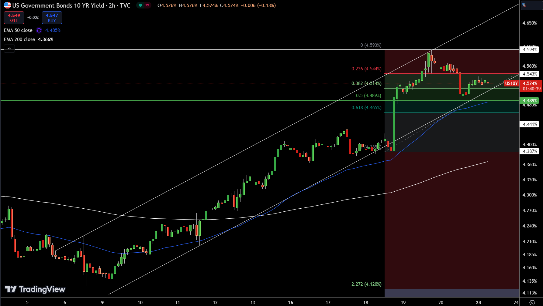The height and width of the screenshot is (306, 543).
Task: Collapse the indicator legend arrow
Action: point(9,49)
